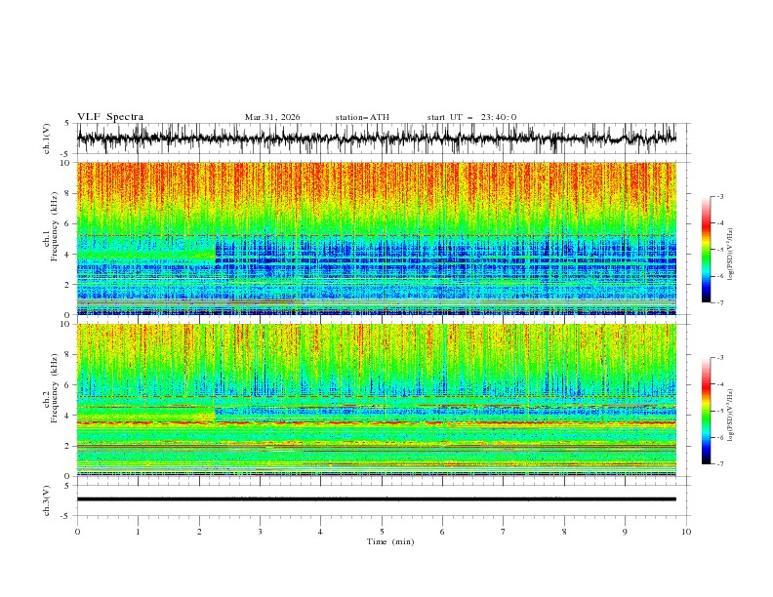Click the "8" kHz tick label of ch.1 spectrogram
Viewport: 773px width, 597px height.
68,193
